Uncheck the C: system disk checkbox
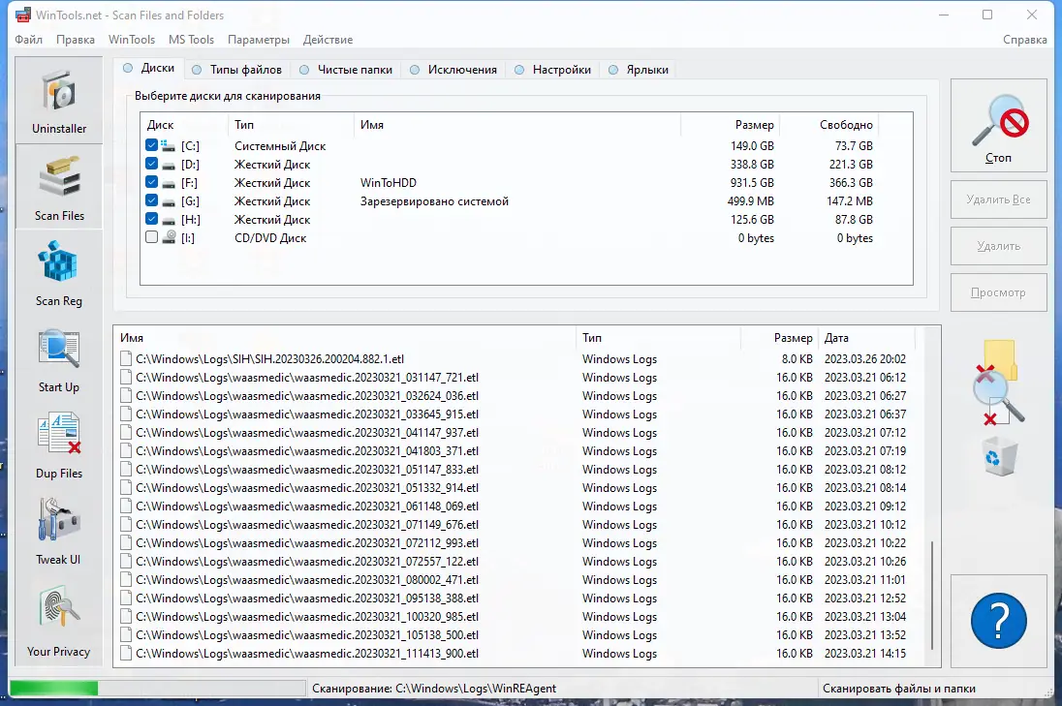1062x706 pixels. (x=152, y=145)
